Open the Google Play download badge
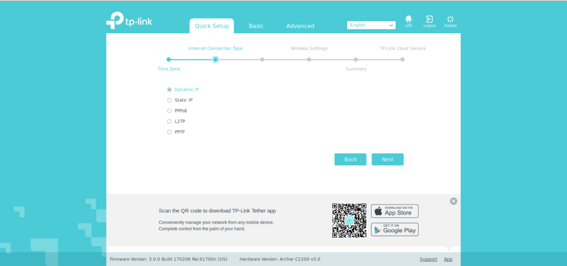 click(x=394, y=229)
